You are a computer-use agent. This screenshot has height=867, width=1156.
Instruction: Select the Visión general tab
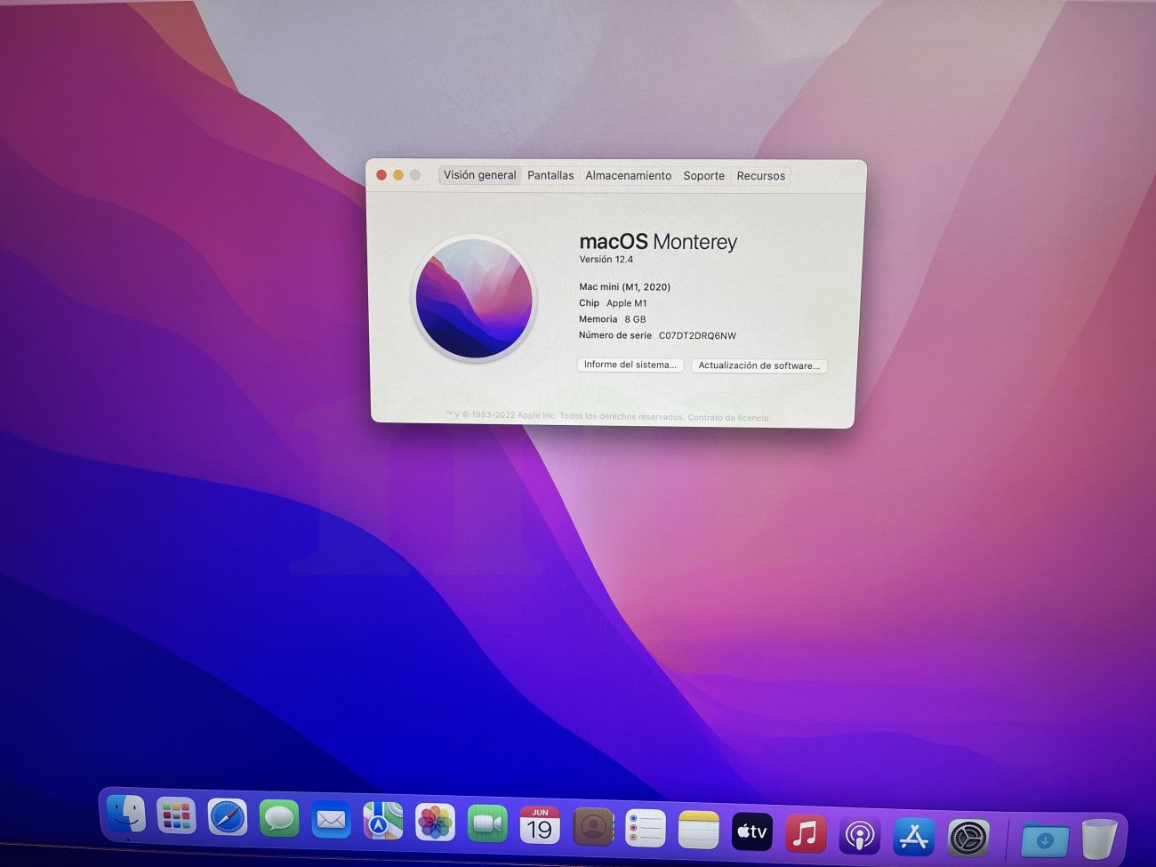pyautogui.click(x=479, y=175)
